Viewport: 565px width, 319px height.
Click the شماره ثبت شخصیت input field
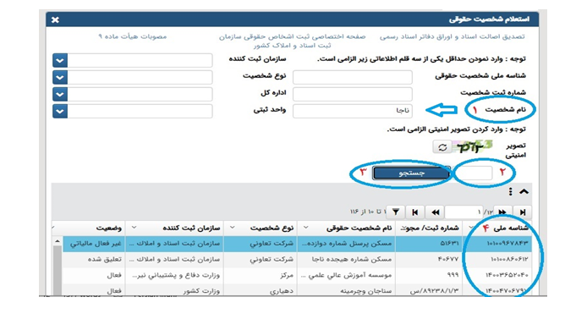coord(353,94)
